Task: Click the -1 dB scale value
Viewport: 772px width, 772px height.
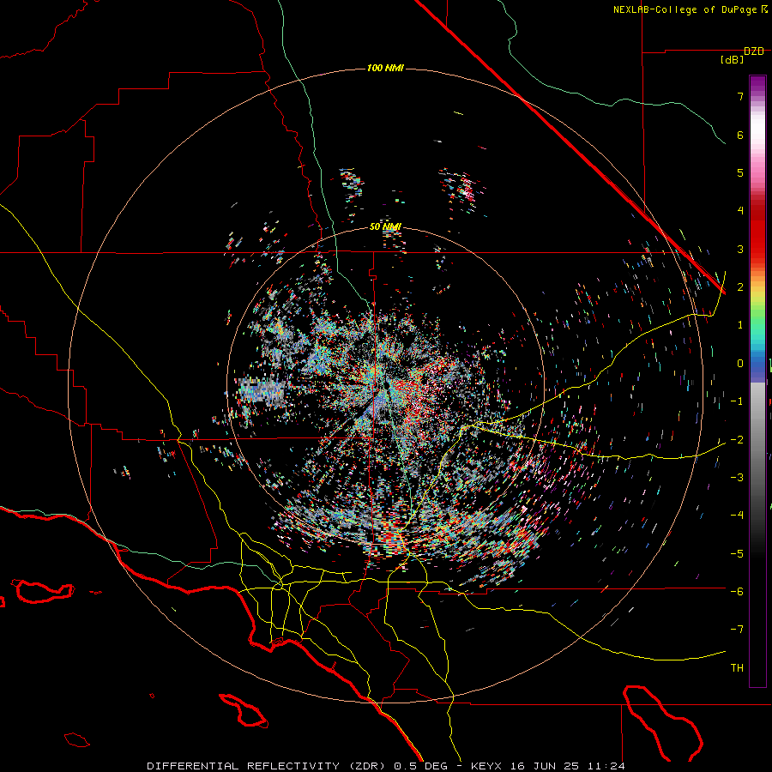Action: 737,401
